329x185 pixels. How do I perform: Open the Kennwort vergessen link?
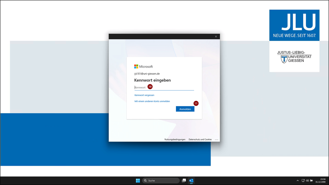tap(144, 95)
